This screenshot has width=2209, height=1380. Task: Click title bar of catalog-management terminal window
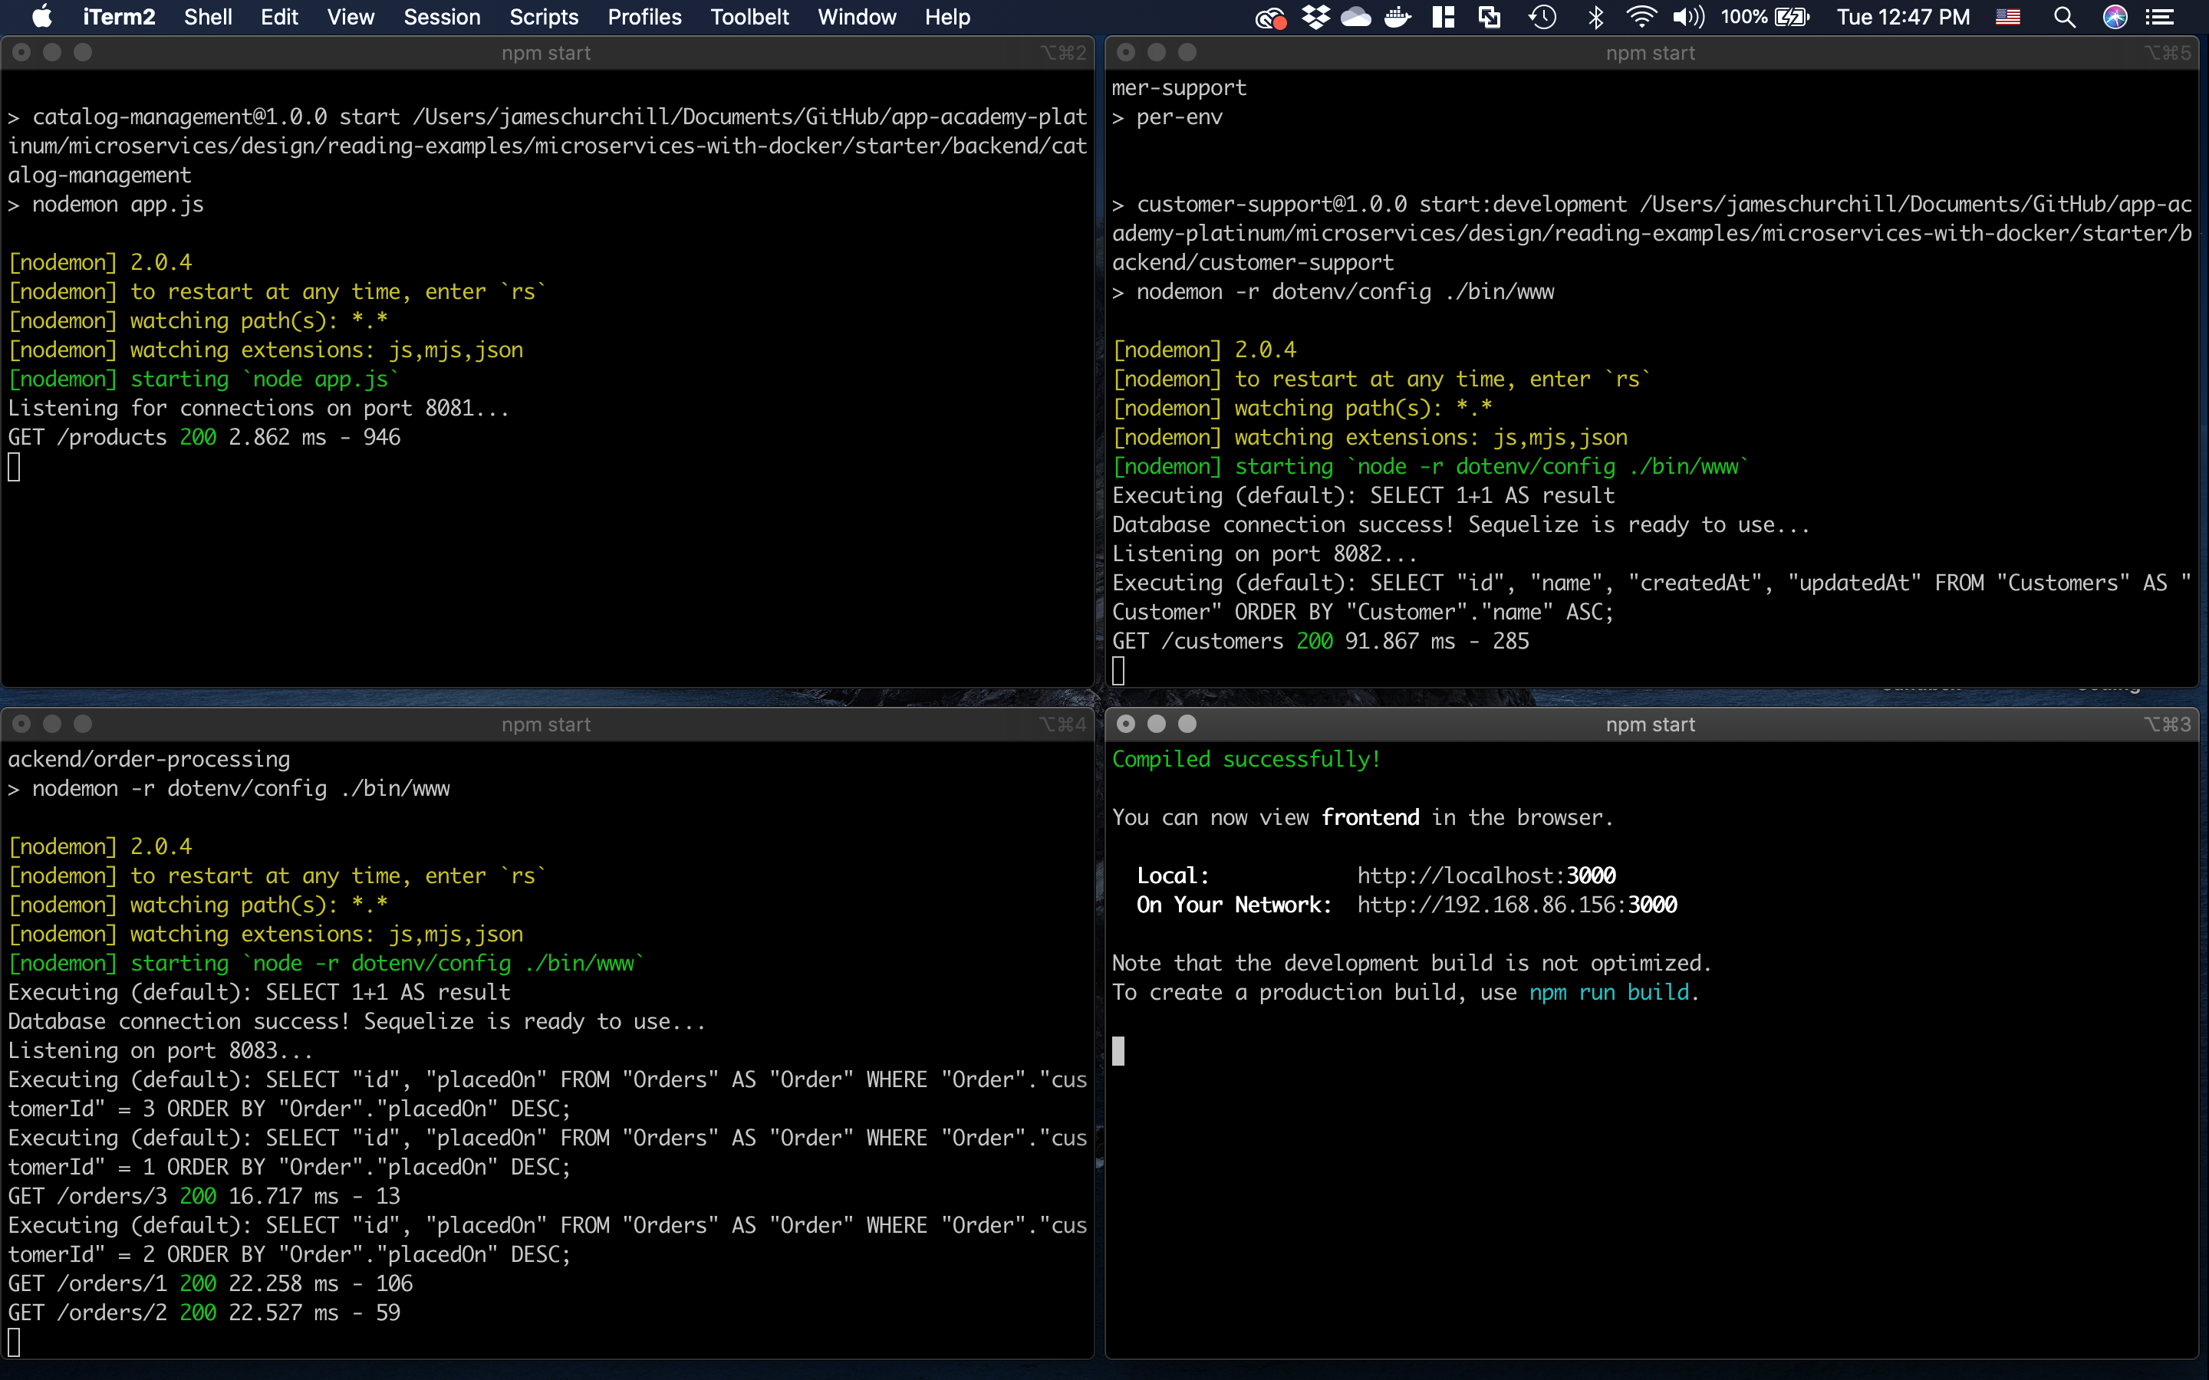[546, 53]
